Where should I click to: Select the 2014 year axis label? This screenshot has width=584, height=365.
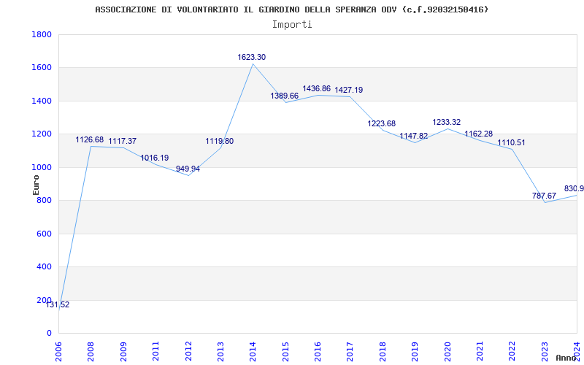pyautogui.click(x=253, y=347)
